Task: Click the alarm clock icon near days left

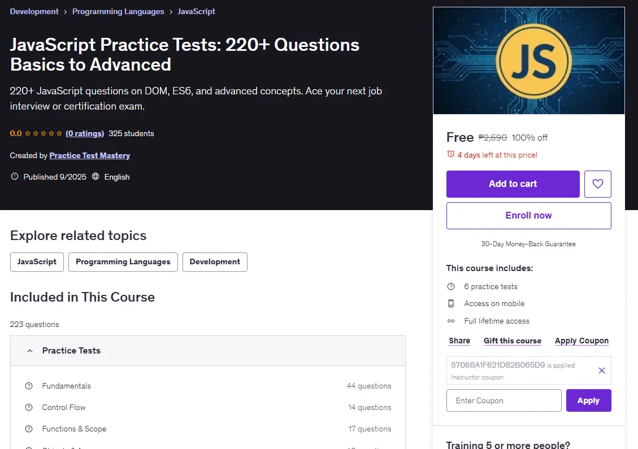Action: [x=451, y=154]
